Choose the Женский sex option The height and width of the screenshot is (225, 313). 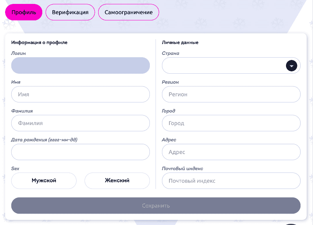point(117,181)
